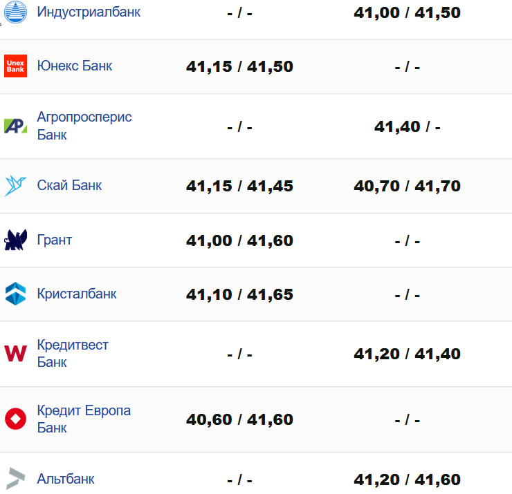The width and height of the screenshot is (512, 494).
Task: Go to the Альтбанк link
Action: (66, 479)
